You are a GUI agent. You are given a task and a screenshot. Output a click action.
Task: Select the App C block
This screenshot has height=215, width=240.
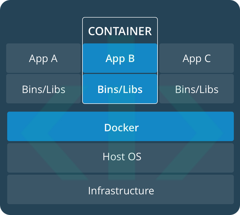[x=197, y=58]
